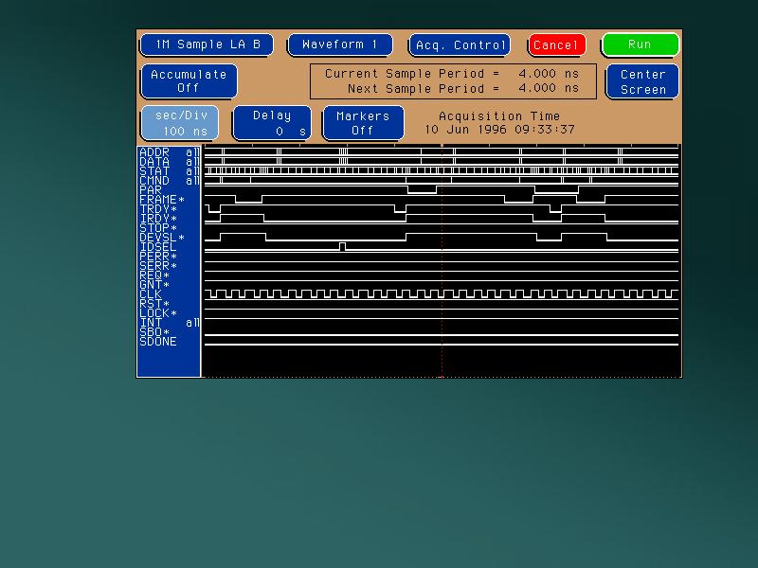Click the green Run button
This screenshot has width=758, height=568.
[x=641, y=44]
